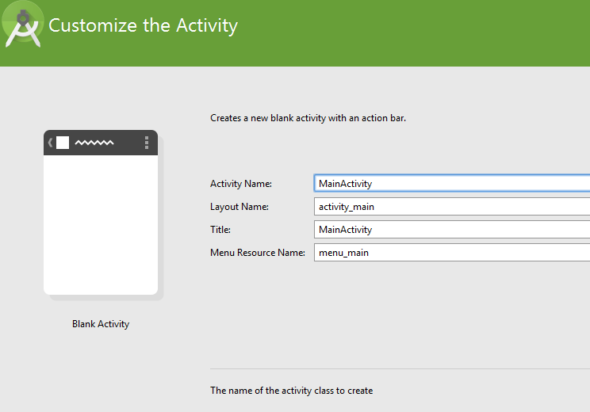This screenshot has height=412, width=590.
Task: Click the "Activity Name:" label
Action: [241, 184]
